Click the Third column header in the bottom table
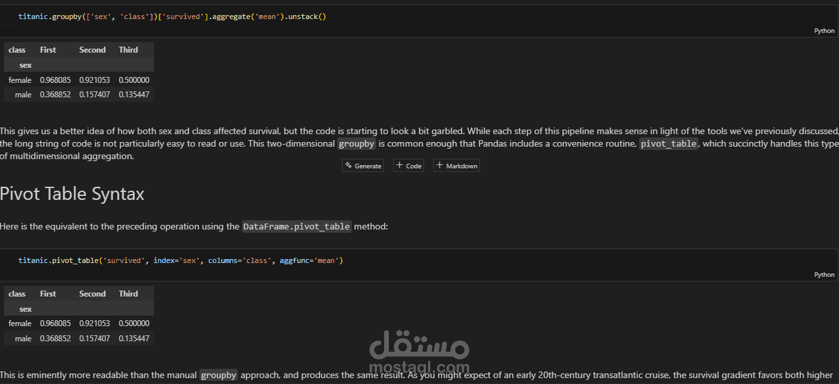 click(128, 293)
